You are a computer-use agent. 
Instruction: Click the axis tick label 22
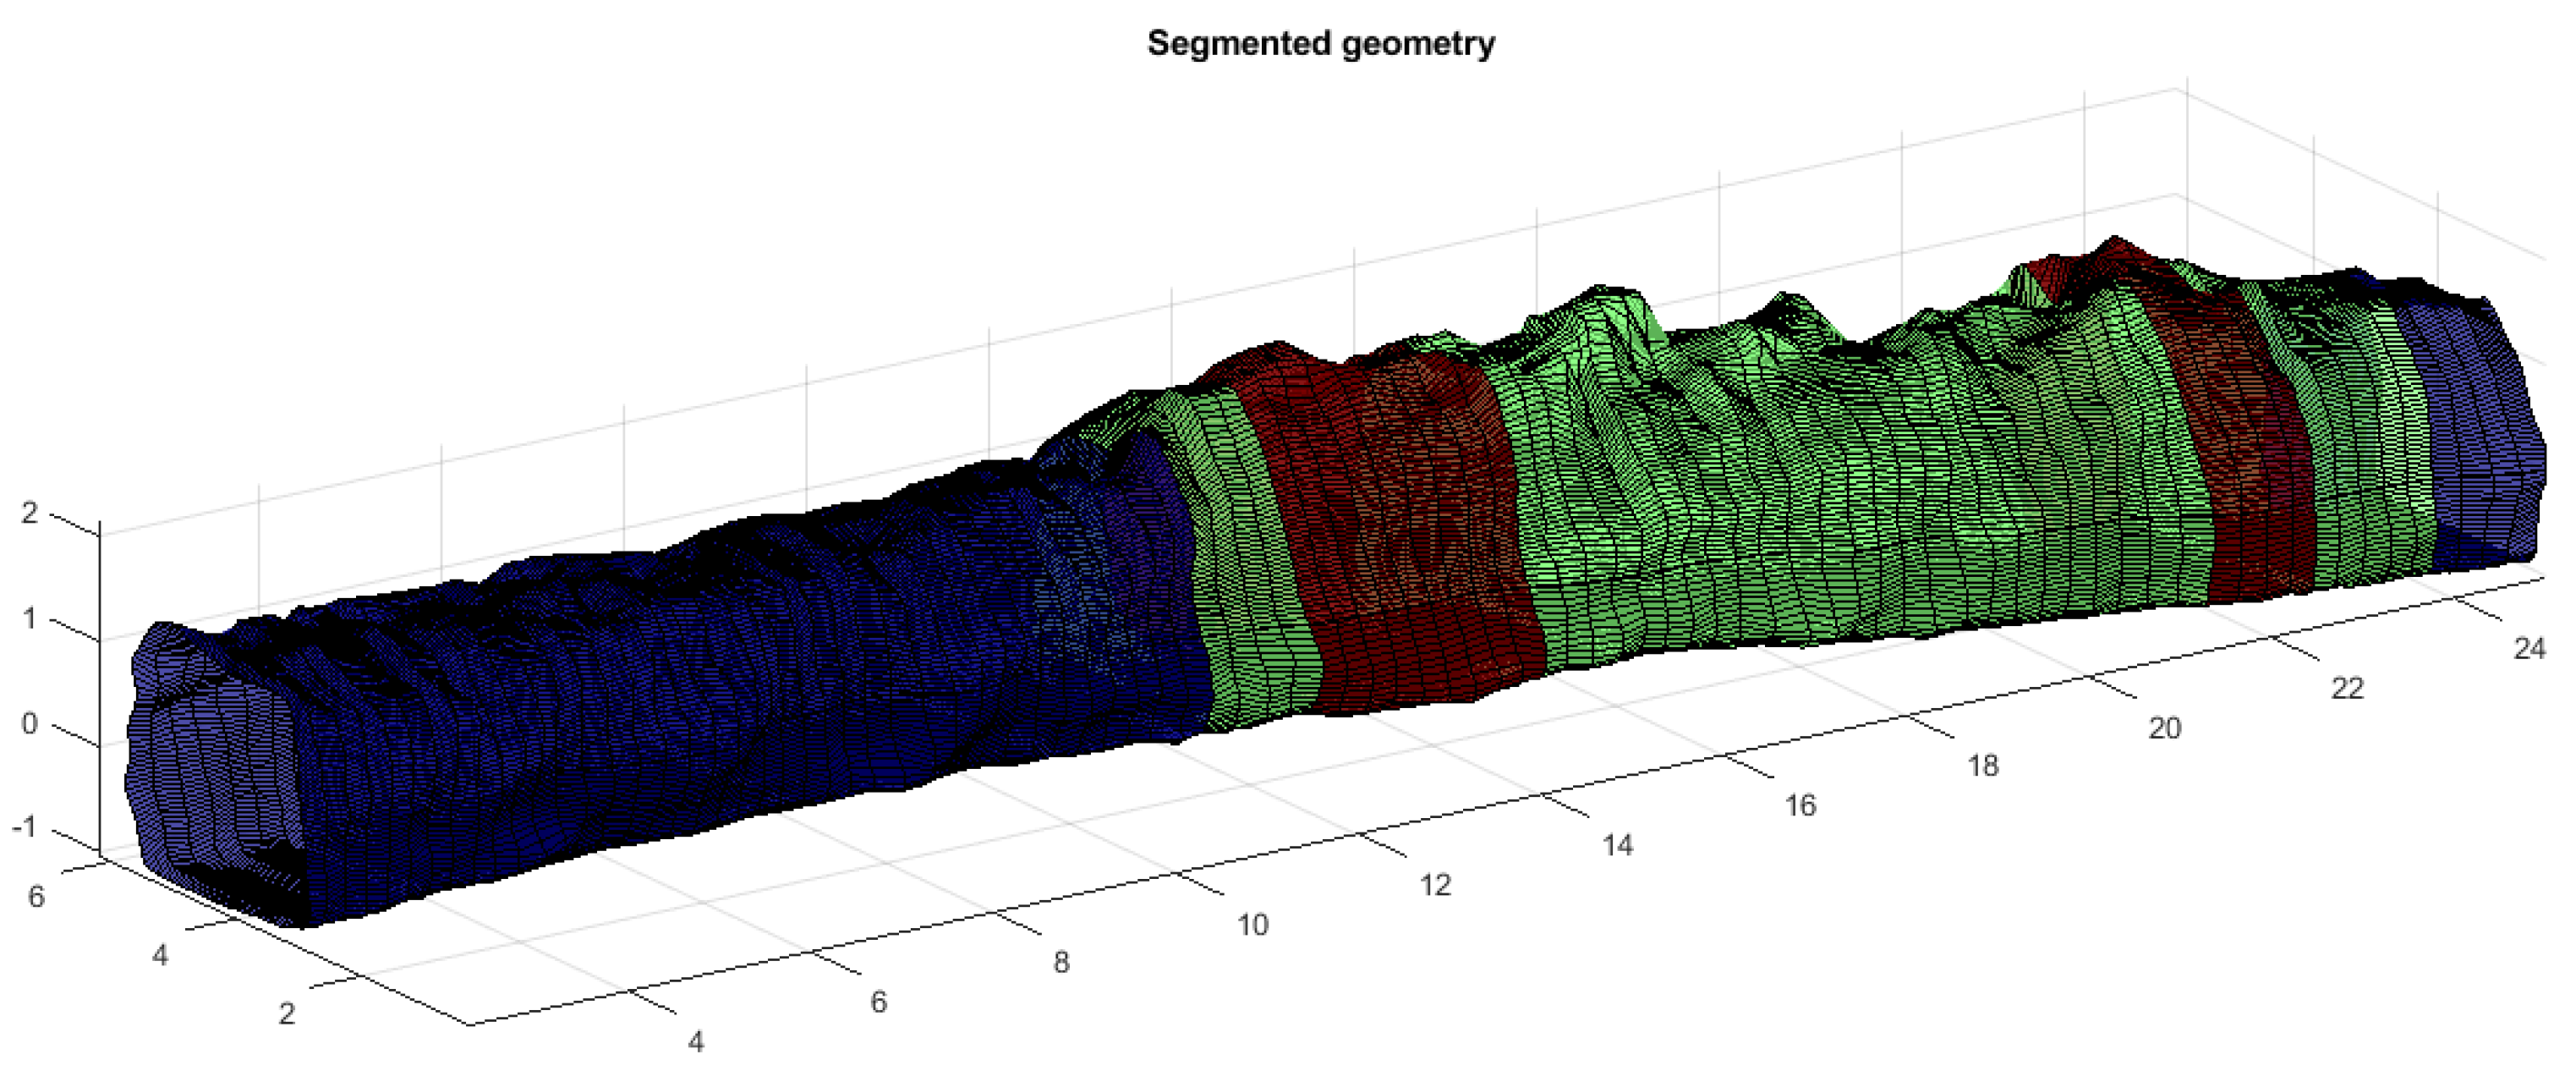pos(2347,689)
